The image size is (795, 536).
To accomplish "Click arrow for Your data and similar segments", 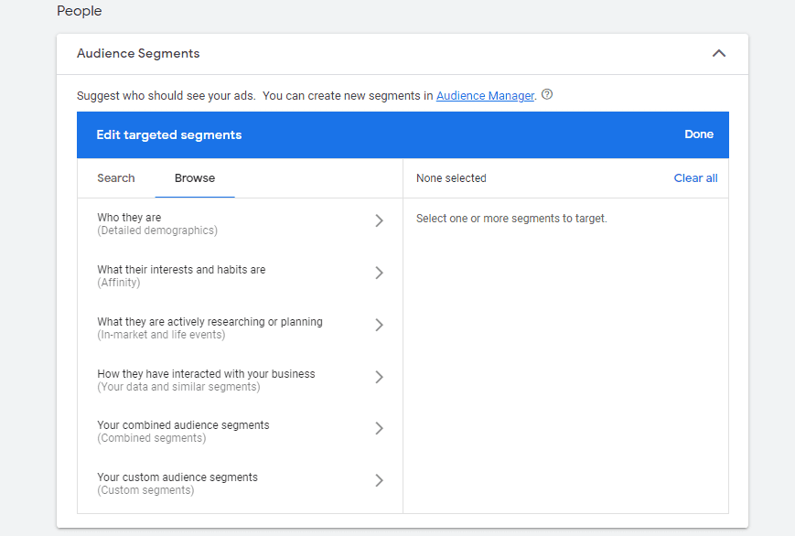I will pyautogui.click(x=379, y=378).
